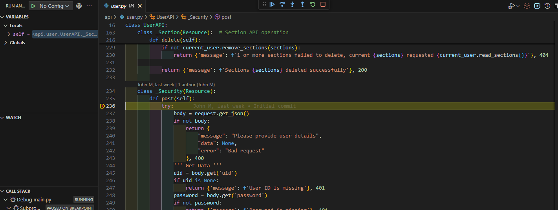The height and width of the screenshot is (210, 558).
Task: Collapse the Locals scope
Action: tap(5, 25)
